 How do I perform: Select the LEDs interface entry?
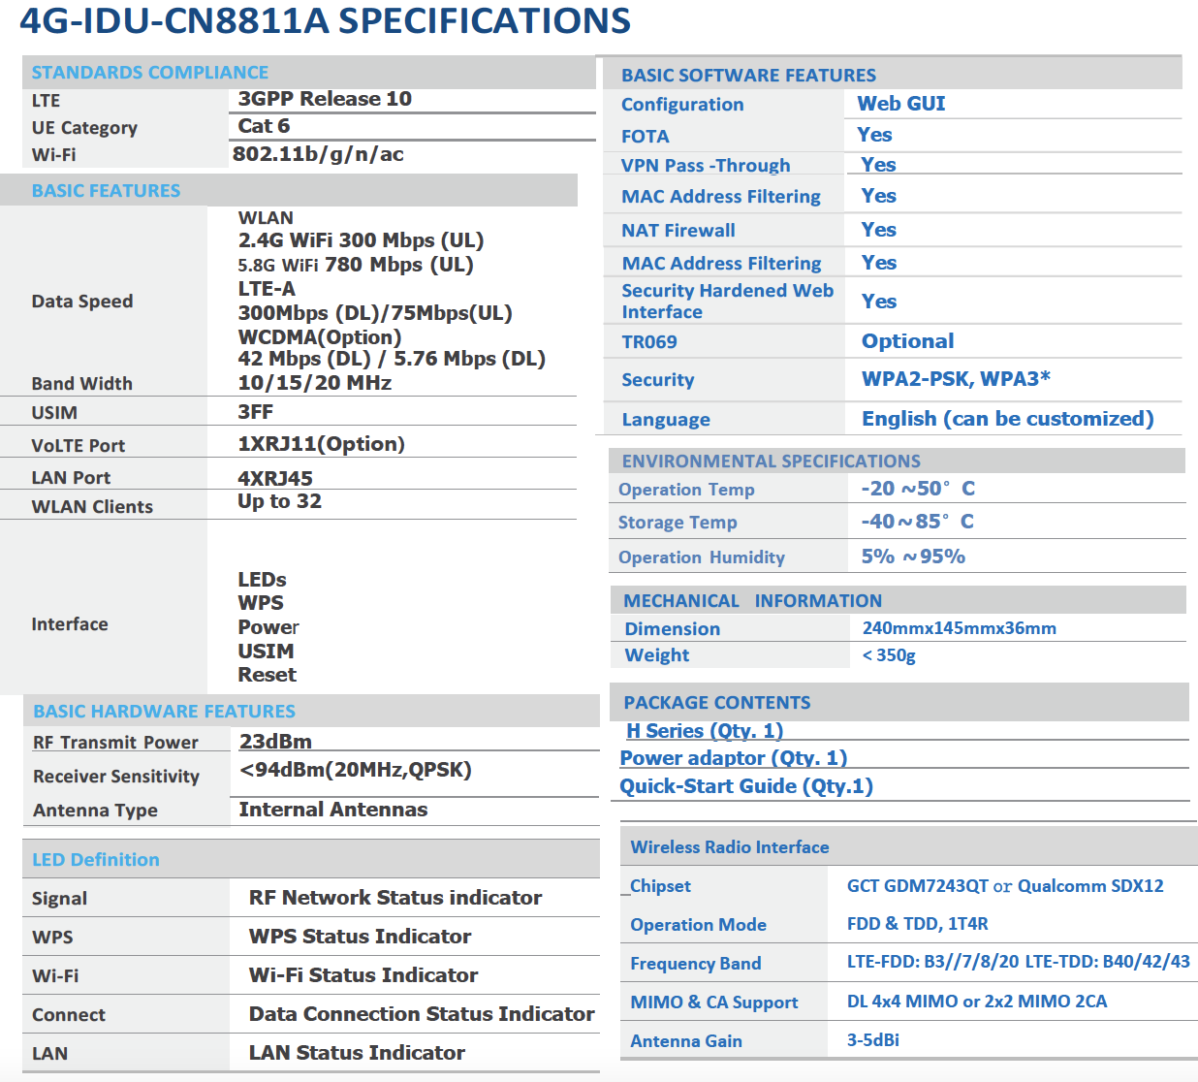point(263,580)
